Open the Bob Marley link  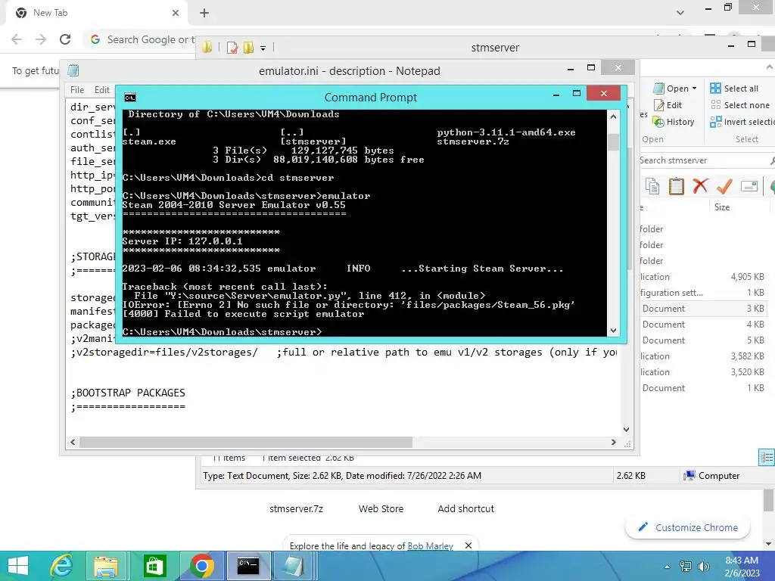[430, 546]
